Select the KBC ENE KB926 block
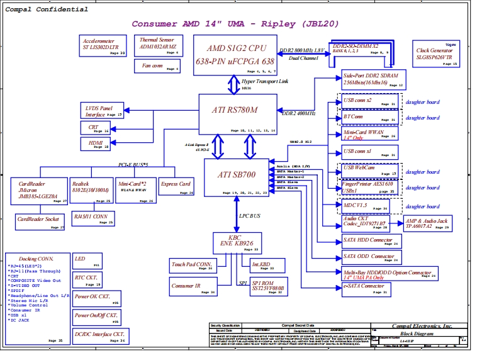Screen dimensions: 499x353 (x=236, y=243)
